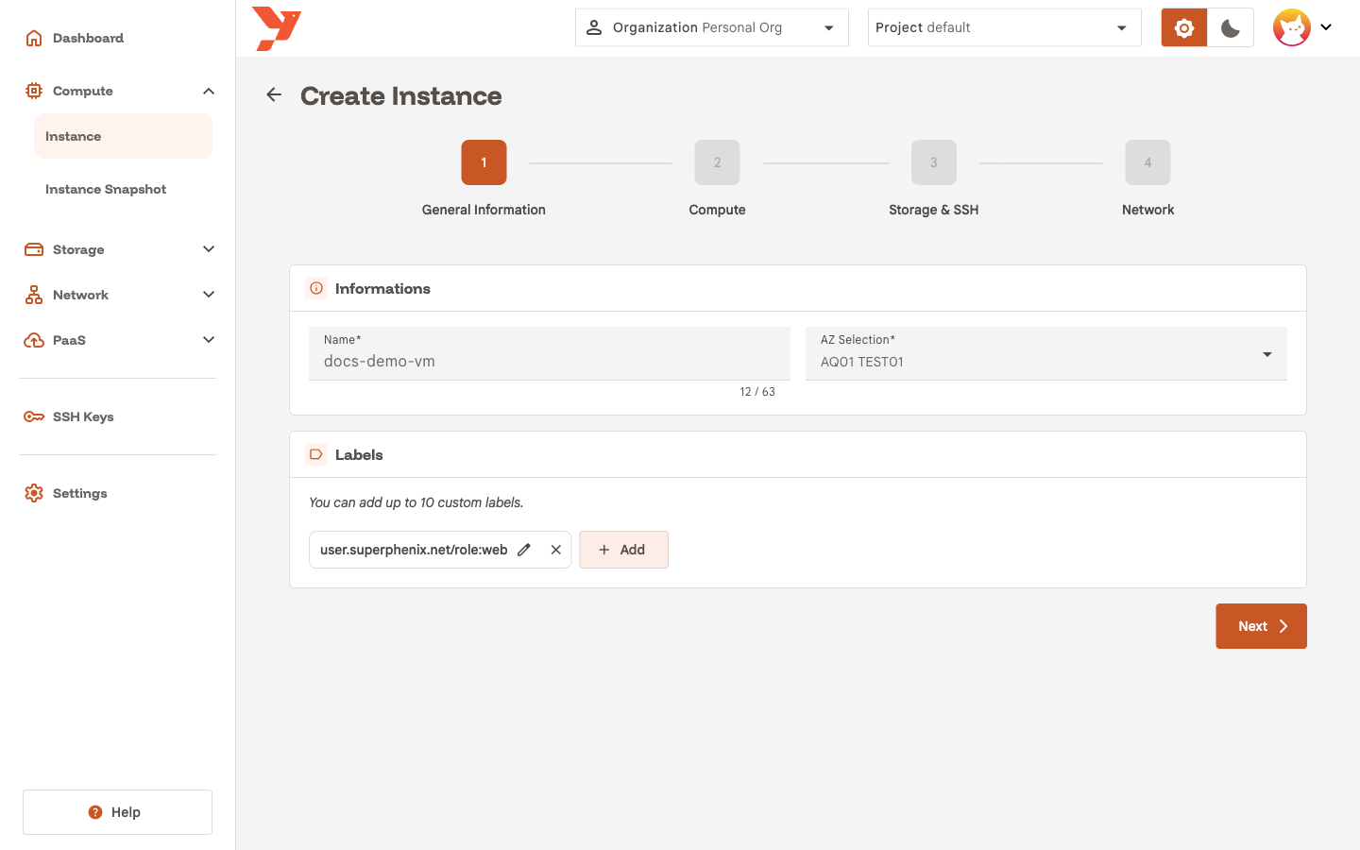Open Instance in the sidebar
This screenshot has width=1360, height=850.
tap(123, 136)
